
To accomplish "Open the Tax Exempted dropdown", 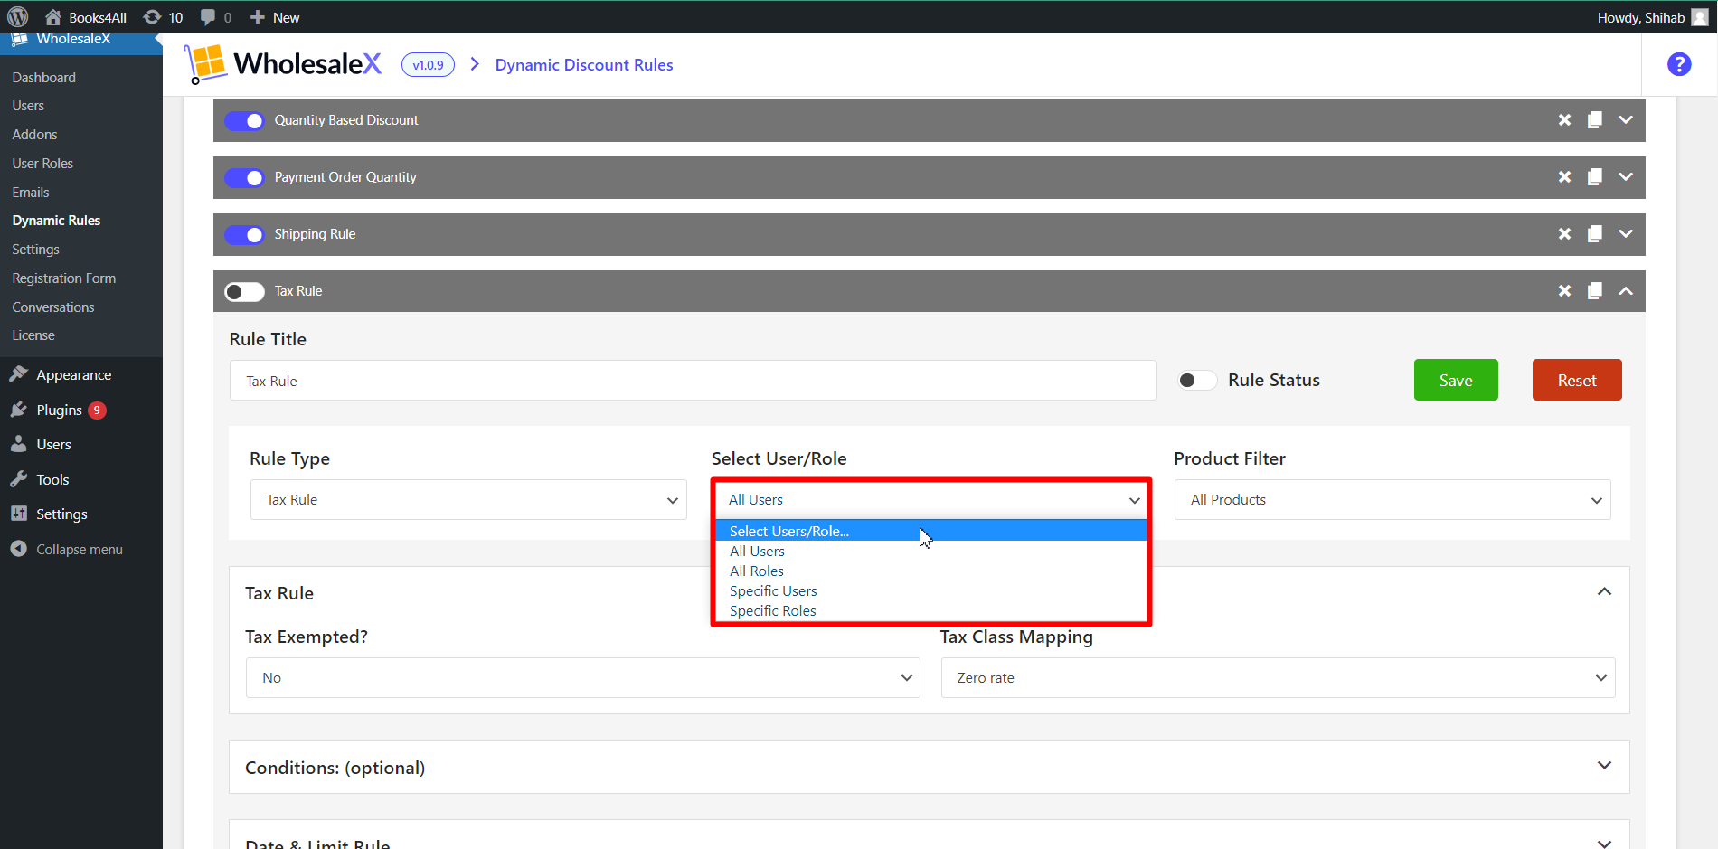I will (583, 678).
